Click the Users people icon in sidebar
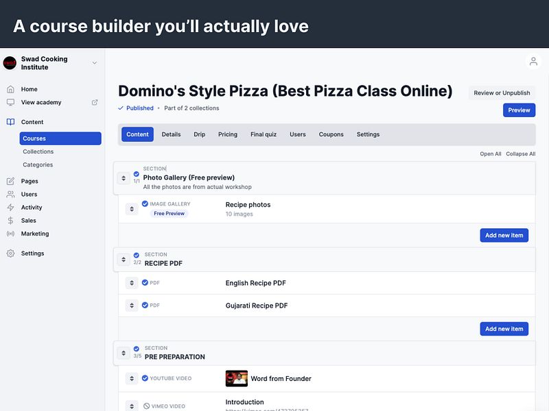 point(10,195)
